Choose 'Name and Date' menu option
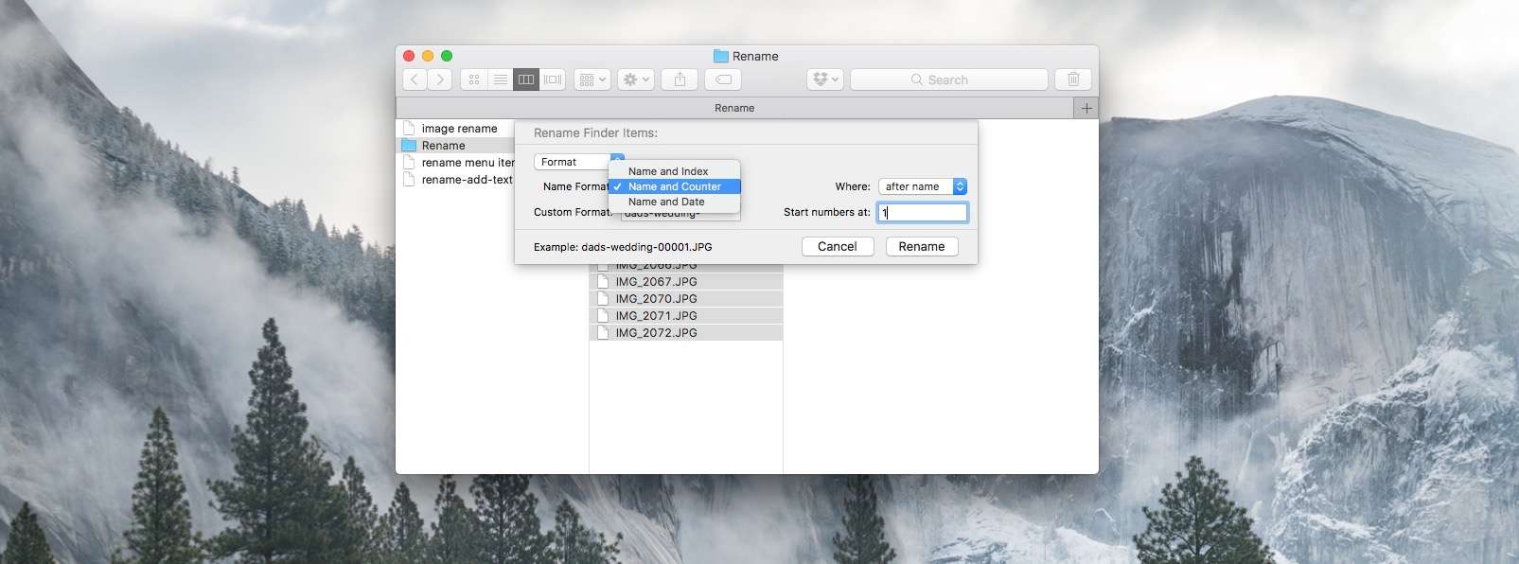Viewport: 1519px width, 564px height. [666, 202]
